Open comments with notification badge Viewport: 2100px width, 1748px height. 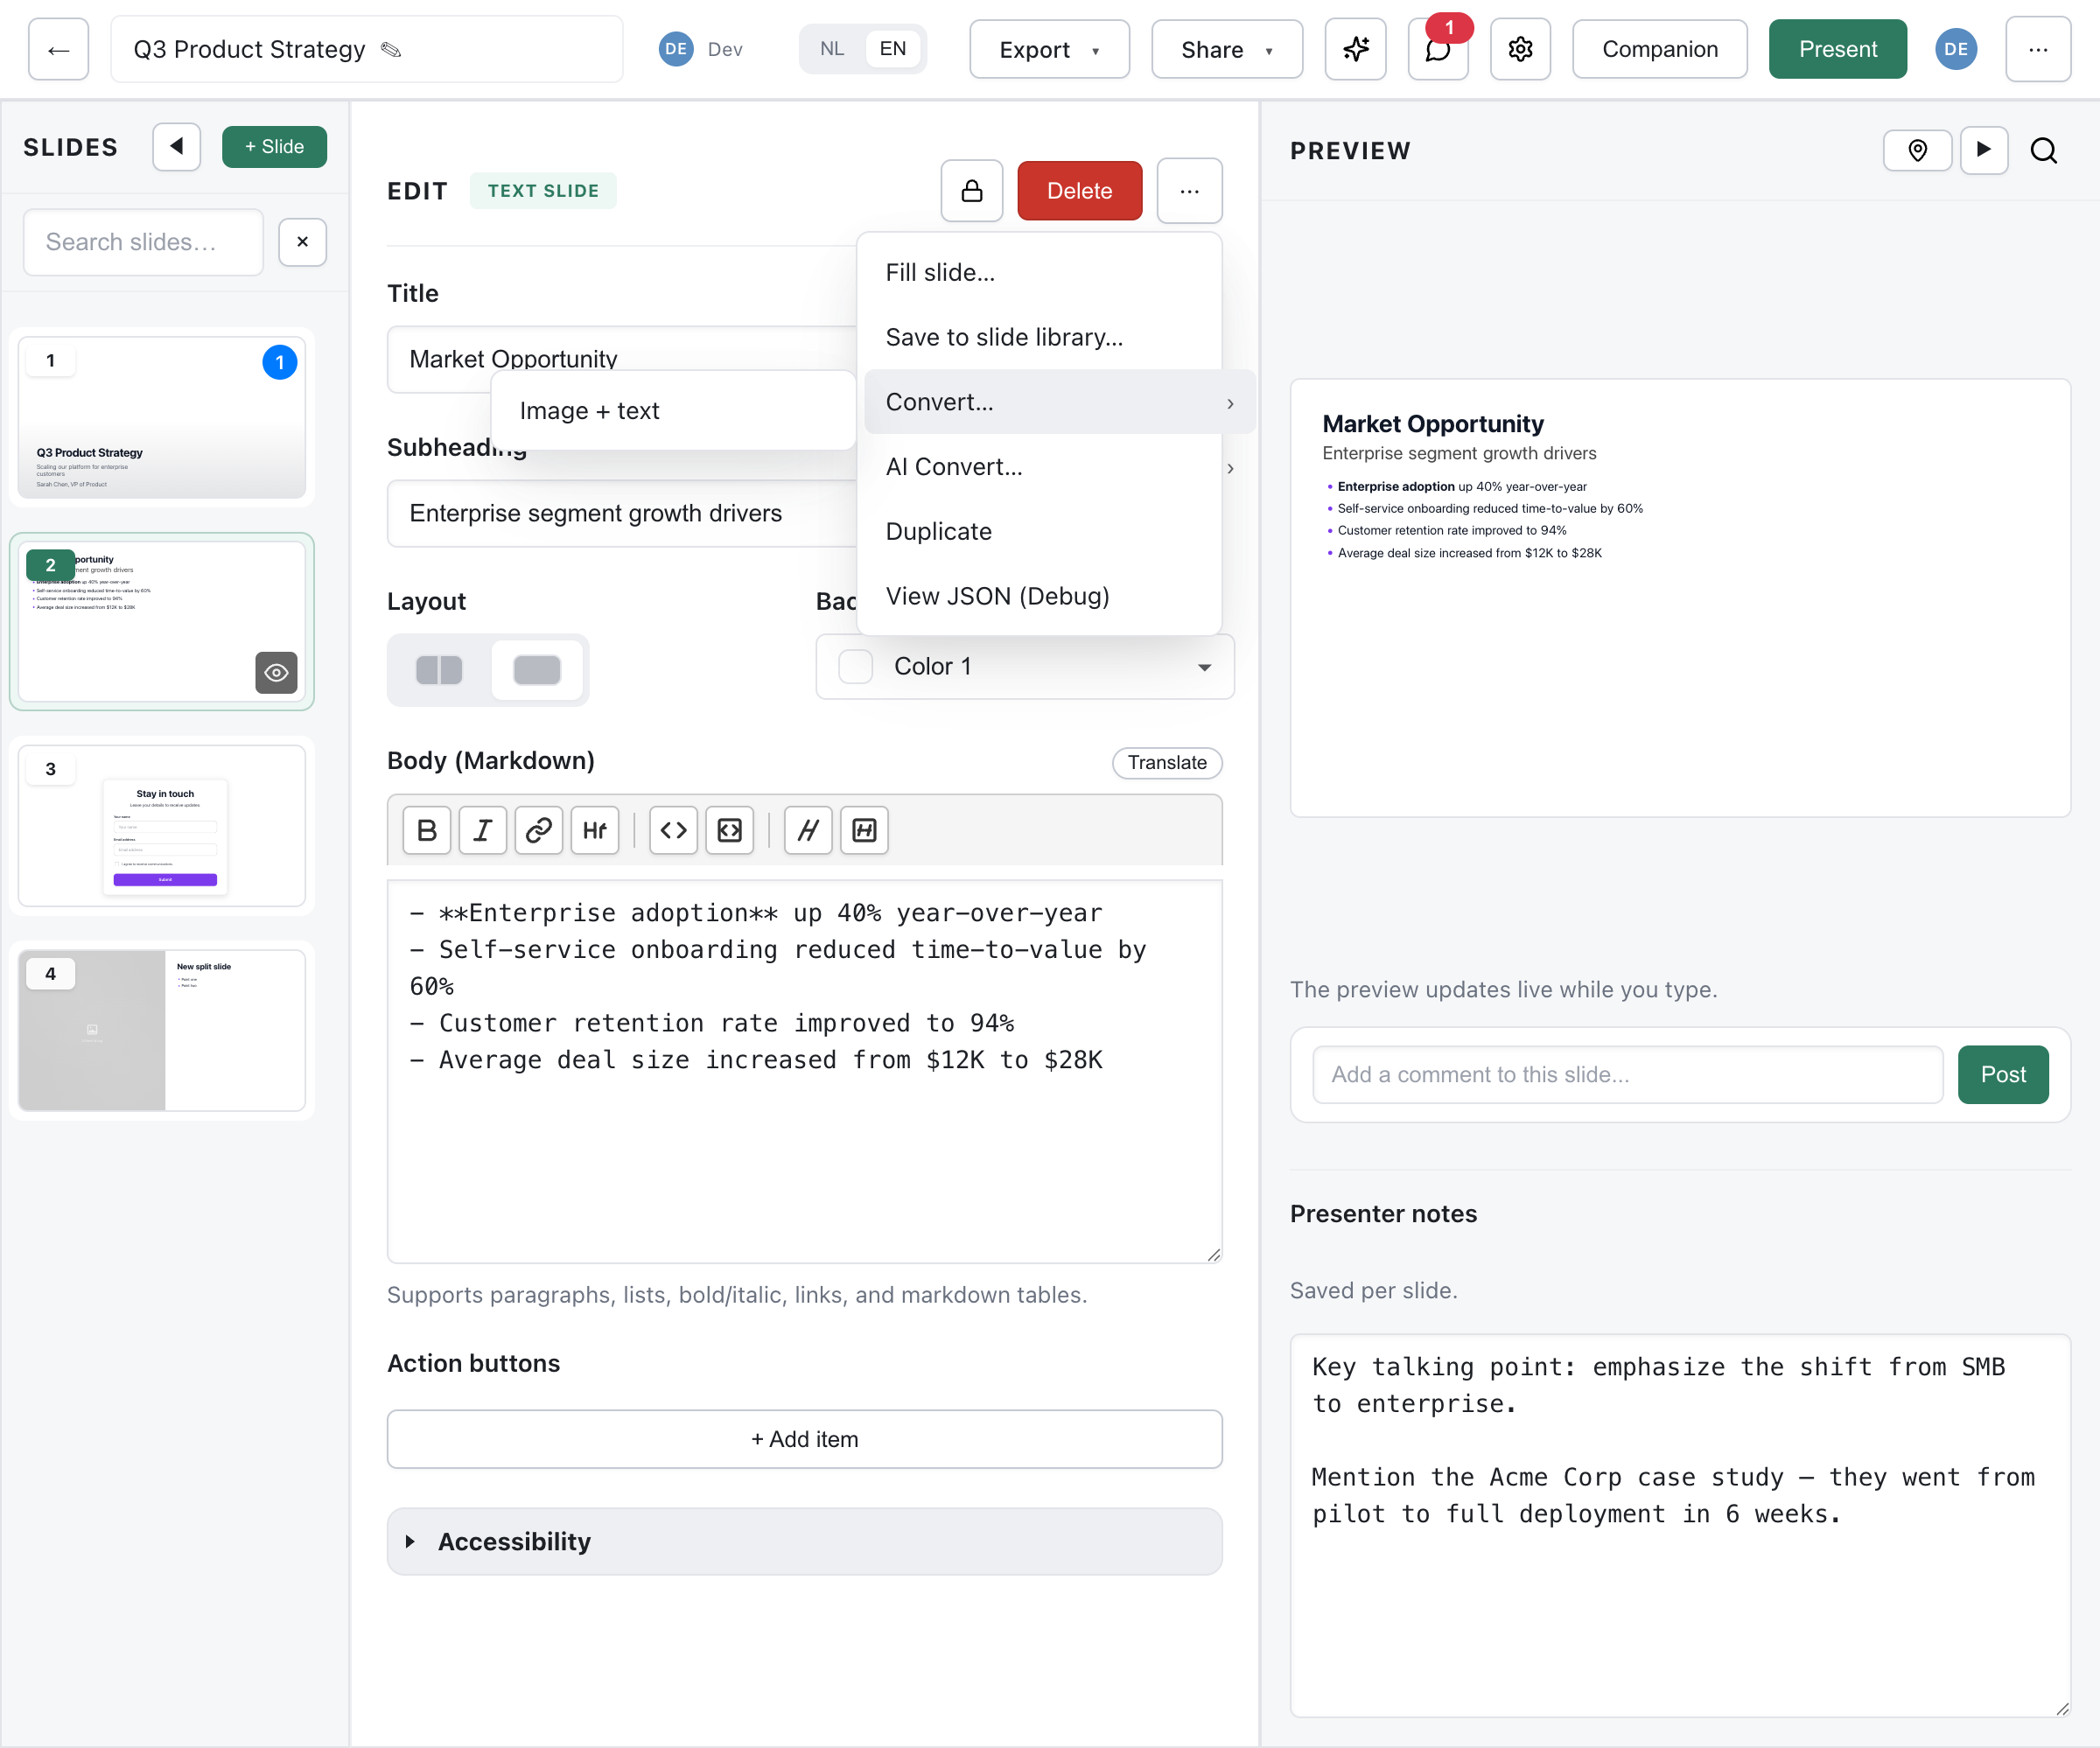[1438, 49]
